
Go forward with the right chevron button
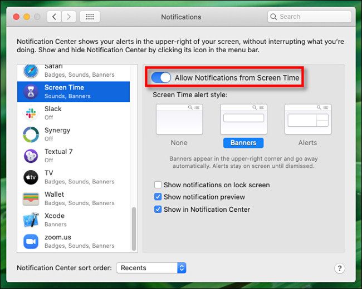pyautogui.click(x=69, y=17)
